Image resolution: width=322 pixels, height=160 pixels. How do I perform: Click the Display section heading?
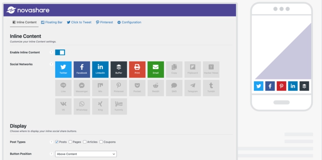point(18,126)
